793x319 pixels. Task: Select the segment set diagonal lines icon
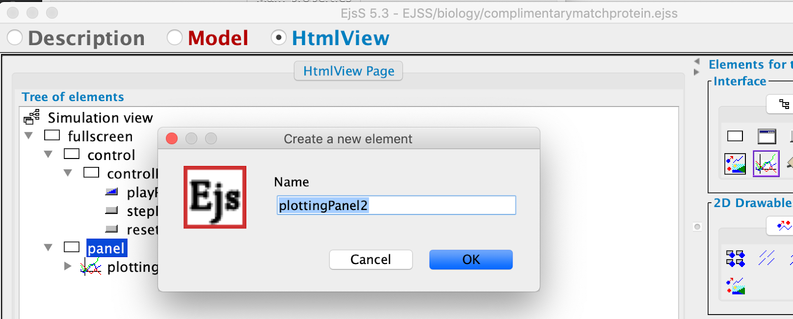766,258
